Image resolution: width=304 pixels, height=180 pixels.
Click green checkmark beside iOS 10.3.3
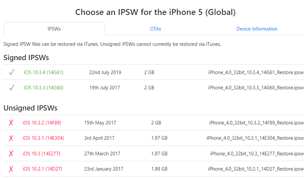pyautogui.click(x=12, y=88)
